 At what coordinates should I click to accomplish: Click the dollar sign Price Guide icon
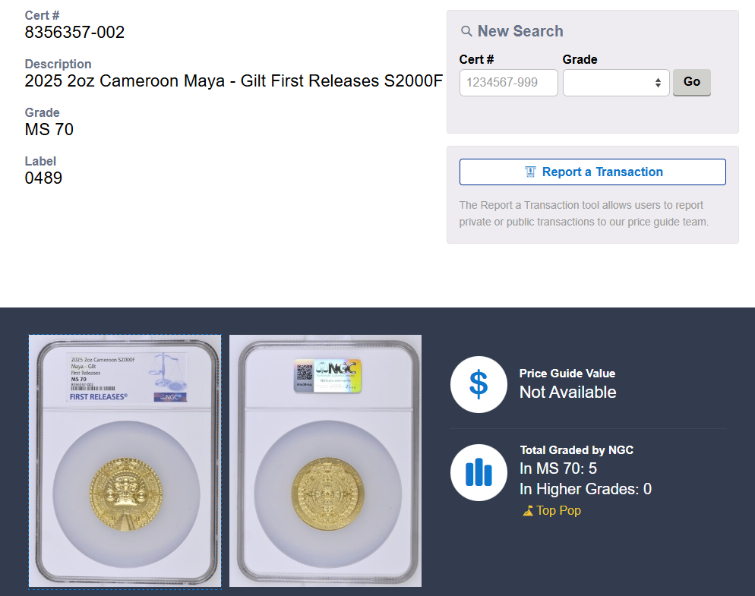(x=479, y=384)
